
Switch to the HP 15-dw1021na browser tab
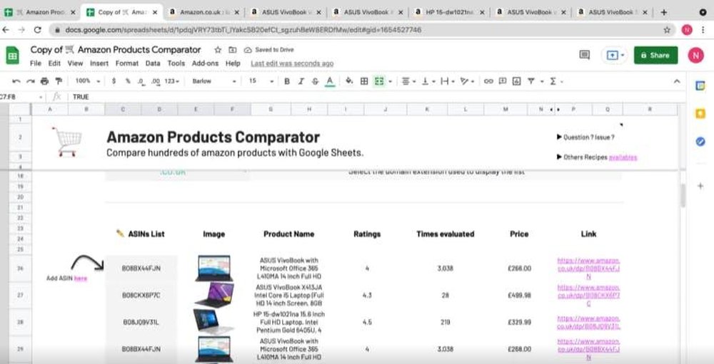pyautogui.click(x=449, y=12)
